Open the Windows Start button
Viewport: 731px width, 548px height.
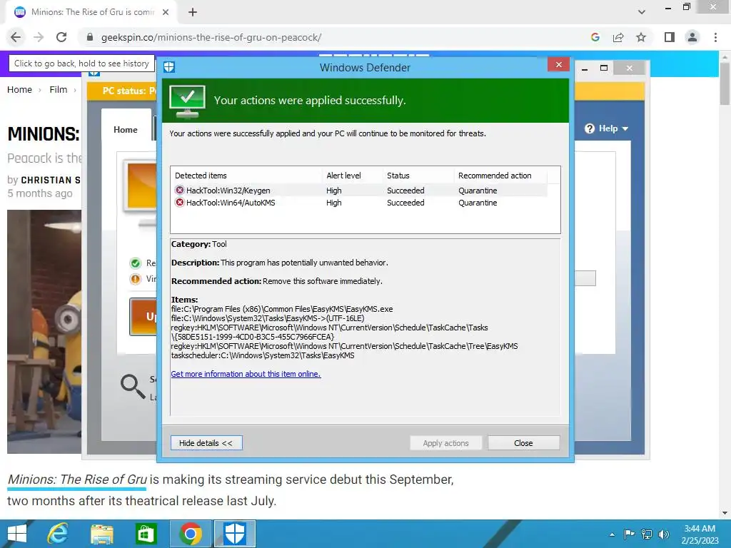17,534
